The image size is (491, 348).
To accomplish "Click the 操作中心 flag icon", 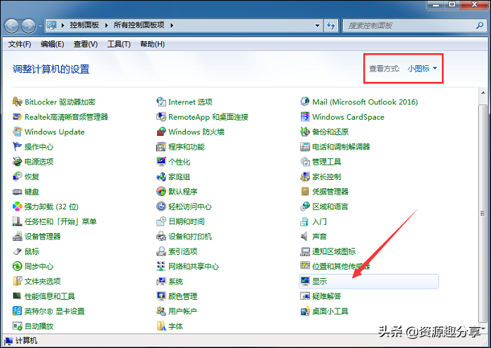I will [x=18, y=146].
